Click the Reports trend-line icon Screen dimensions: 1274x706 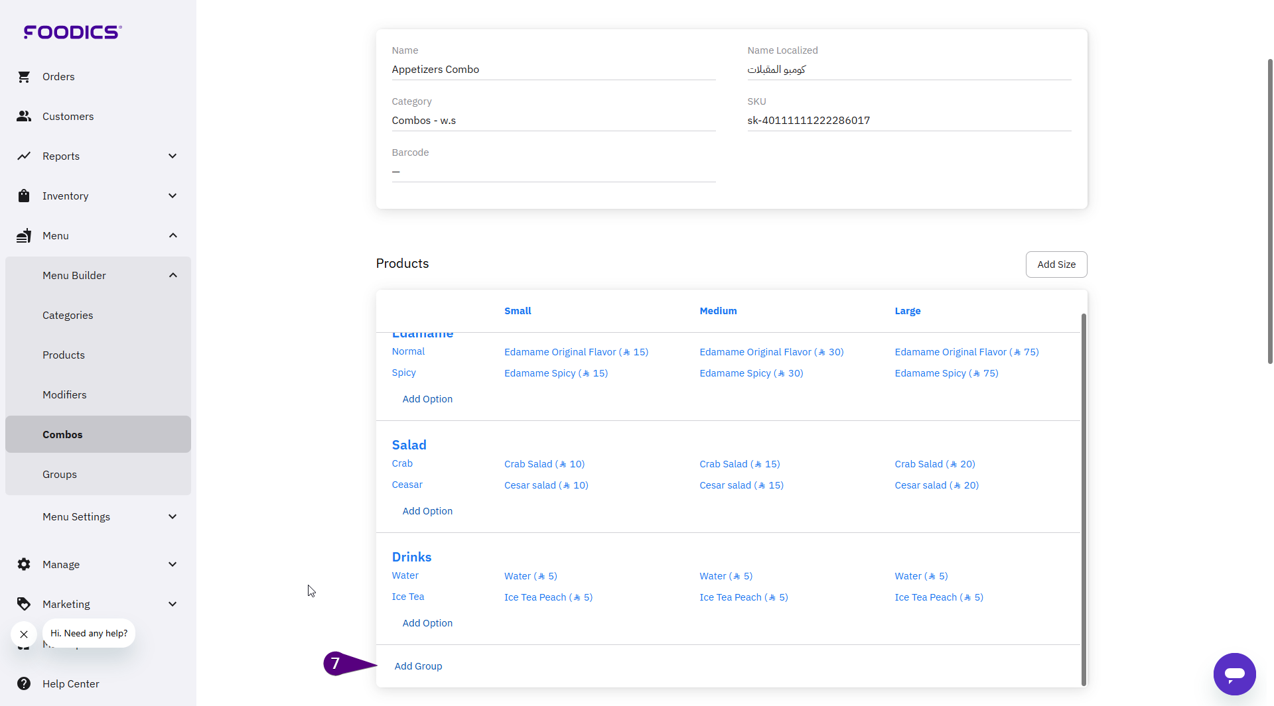(x=24, y=156)
